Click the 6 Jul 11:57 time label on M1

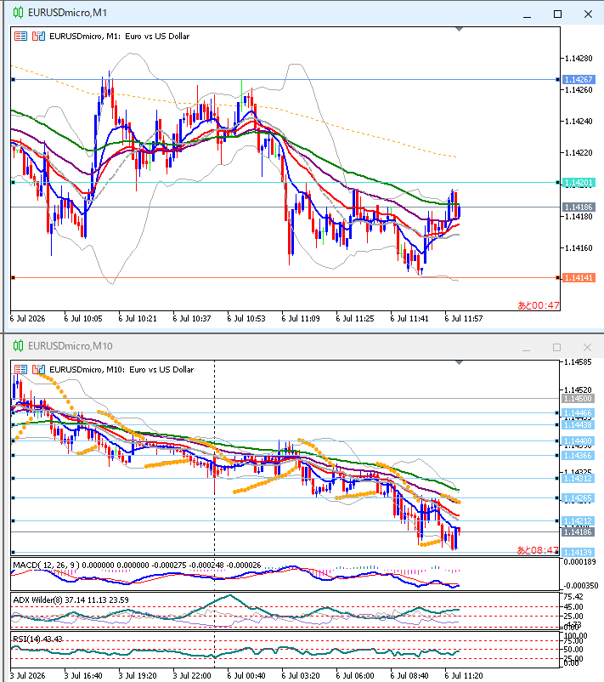point(464,318)
